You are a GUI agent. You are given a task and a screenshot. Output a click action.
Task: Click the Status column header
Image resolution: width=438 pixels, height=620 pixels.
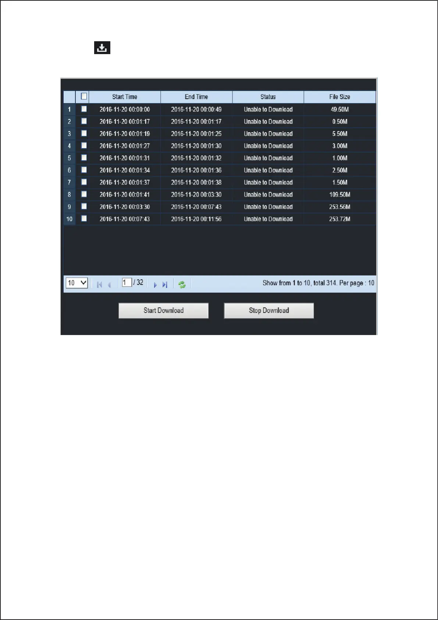pyautogui.click(x=268, y=97)
